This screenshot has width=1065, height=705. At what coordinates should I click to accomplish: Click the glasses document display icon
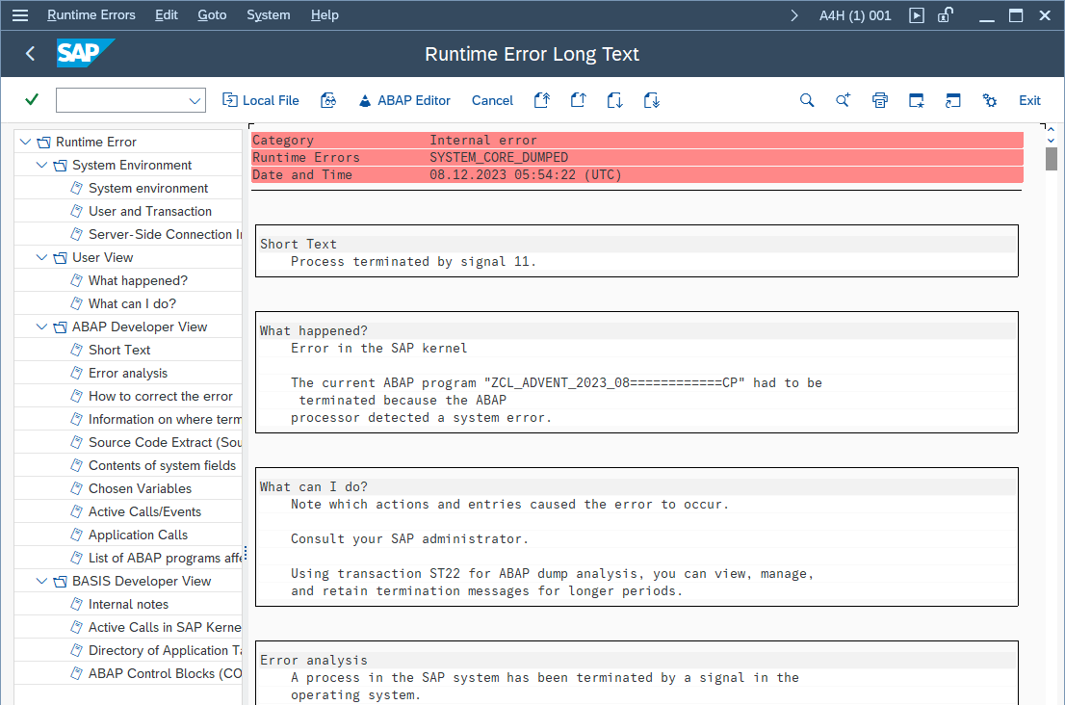[x=328, y=100]
